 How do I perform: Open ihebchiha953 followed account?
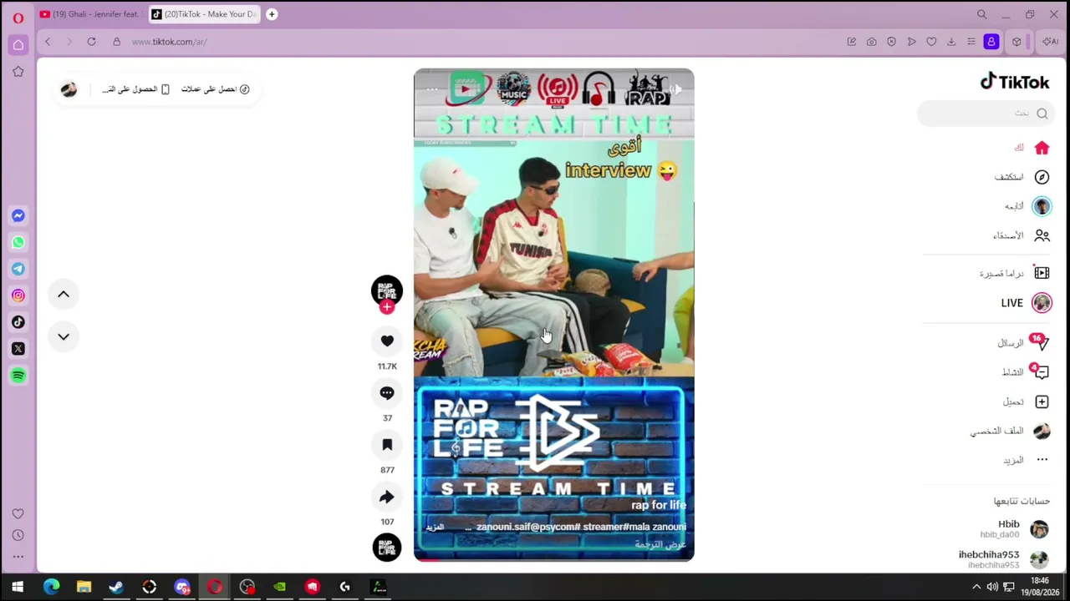tap(1003, 559)
